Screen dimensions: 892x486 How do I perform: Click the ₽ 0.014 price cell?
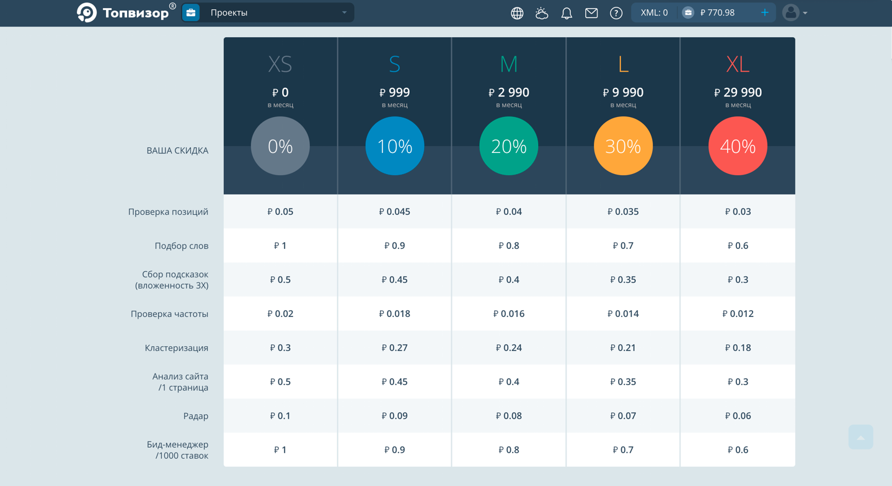pyautogui.click(x=623, y=314)
